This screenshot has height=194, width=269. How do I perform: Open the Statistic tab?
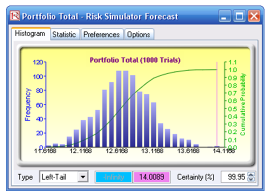coord(64,34)
